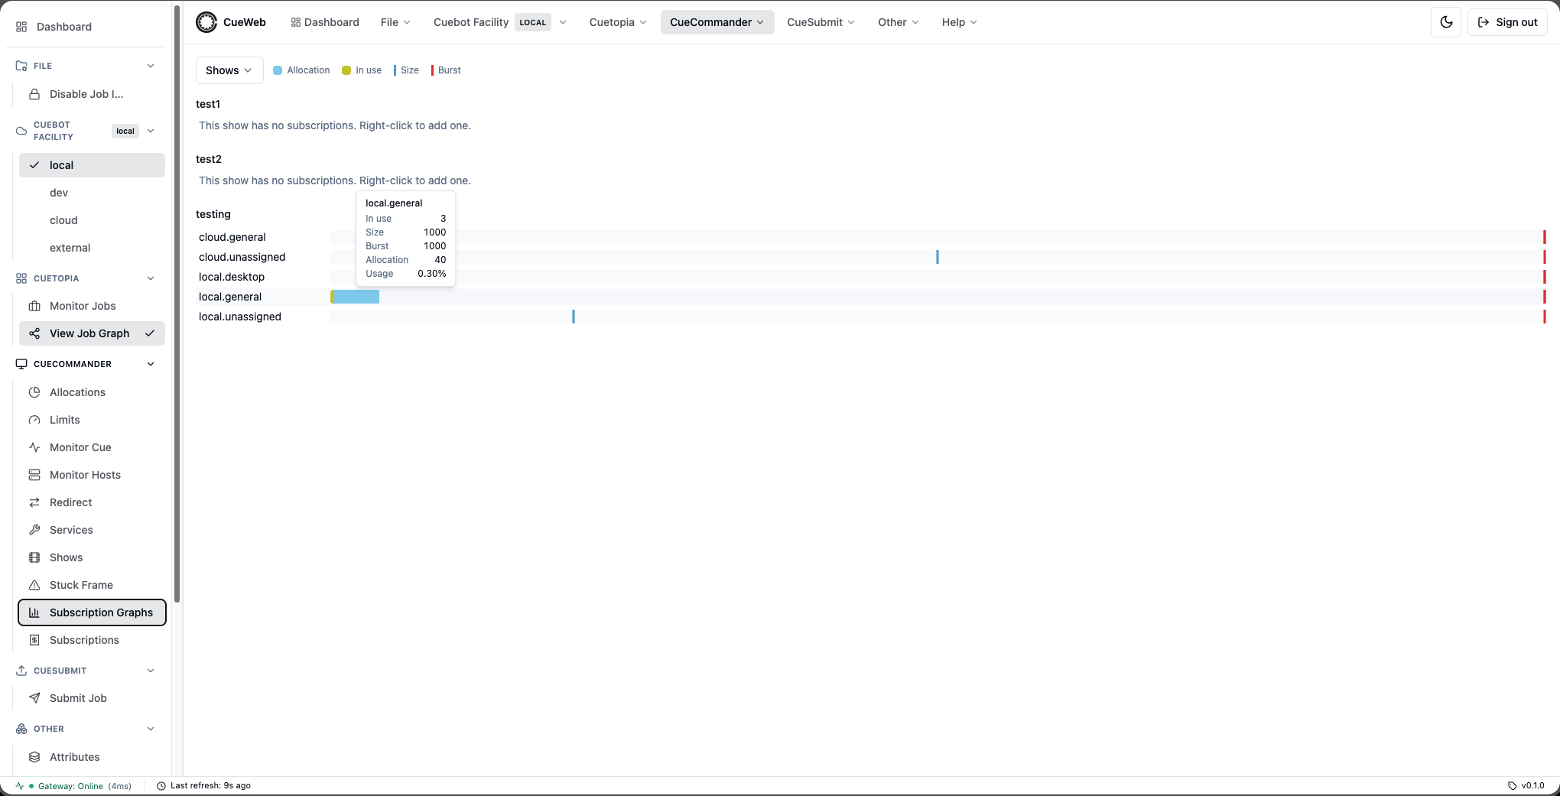Select the local facility option
Viewport: 1560px width, 796px height.
pos(92,165)
